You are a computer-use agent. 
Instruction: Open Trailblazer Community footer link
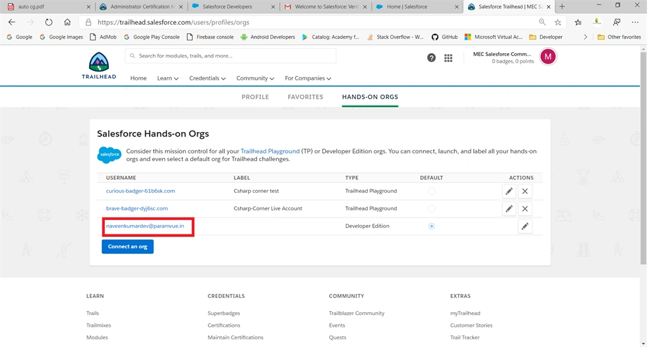tap(356, 313)
